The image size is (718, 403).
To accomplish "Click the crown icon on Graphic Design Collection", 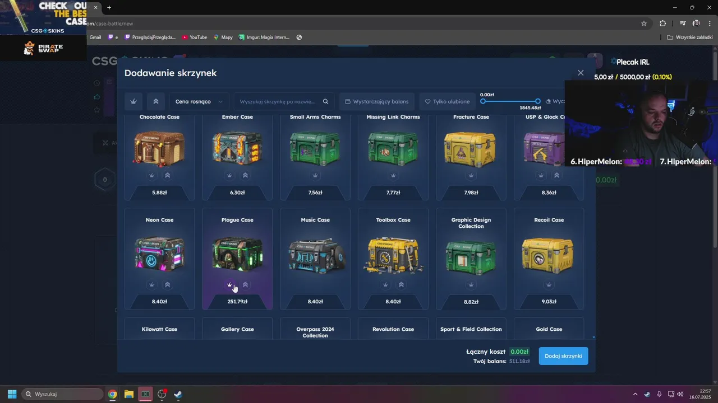I will click(471, 284).
